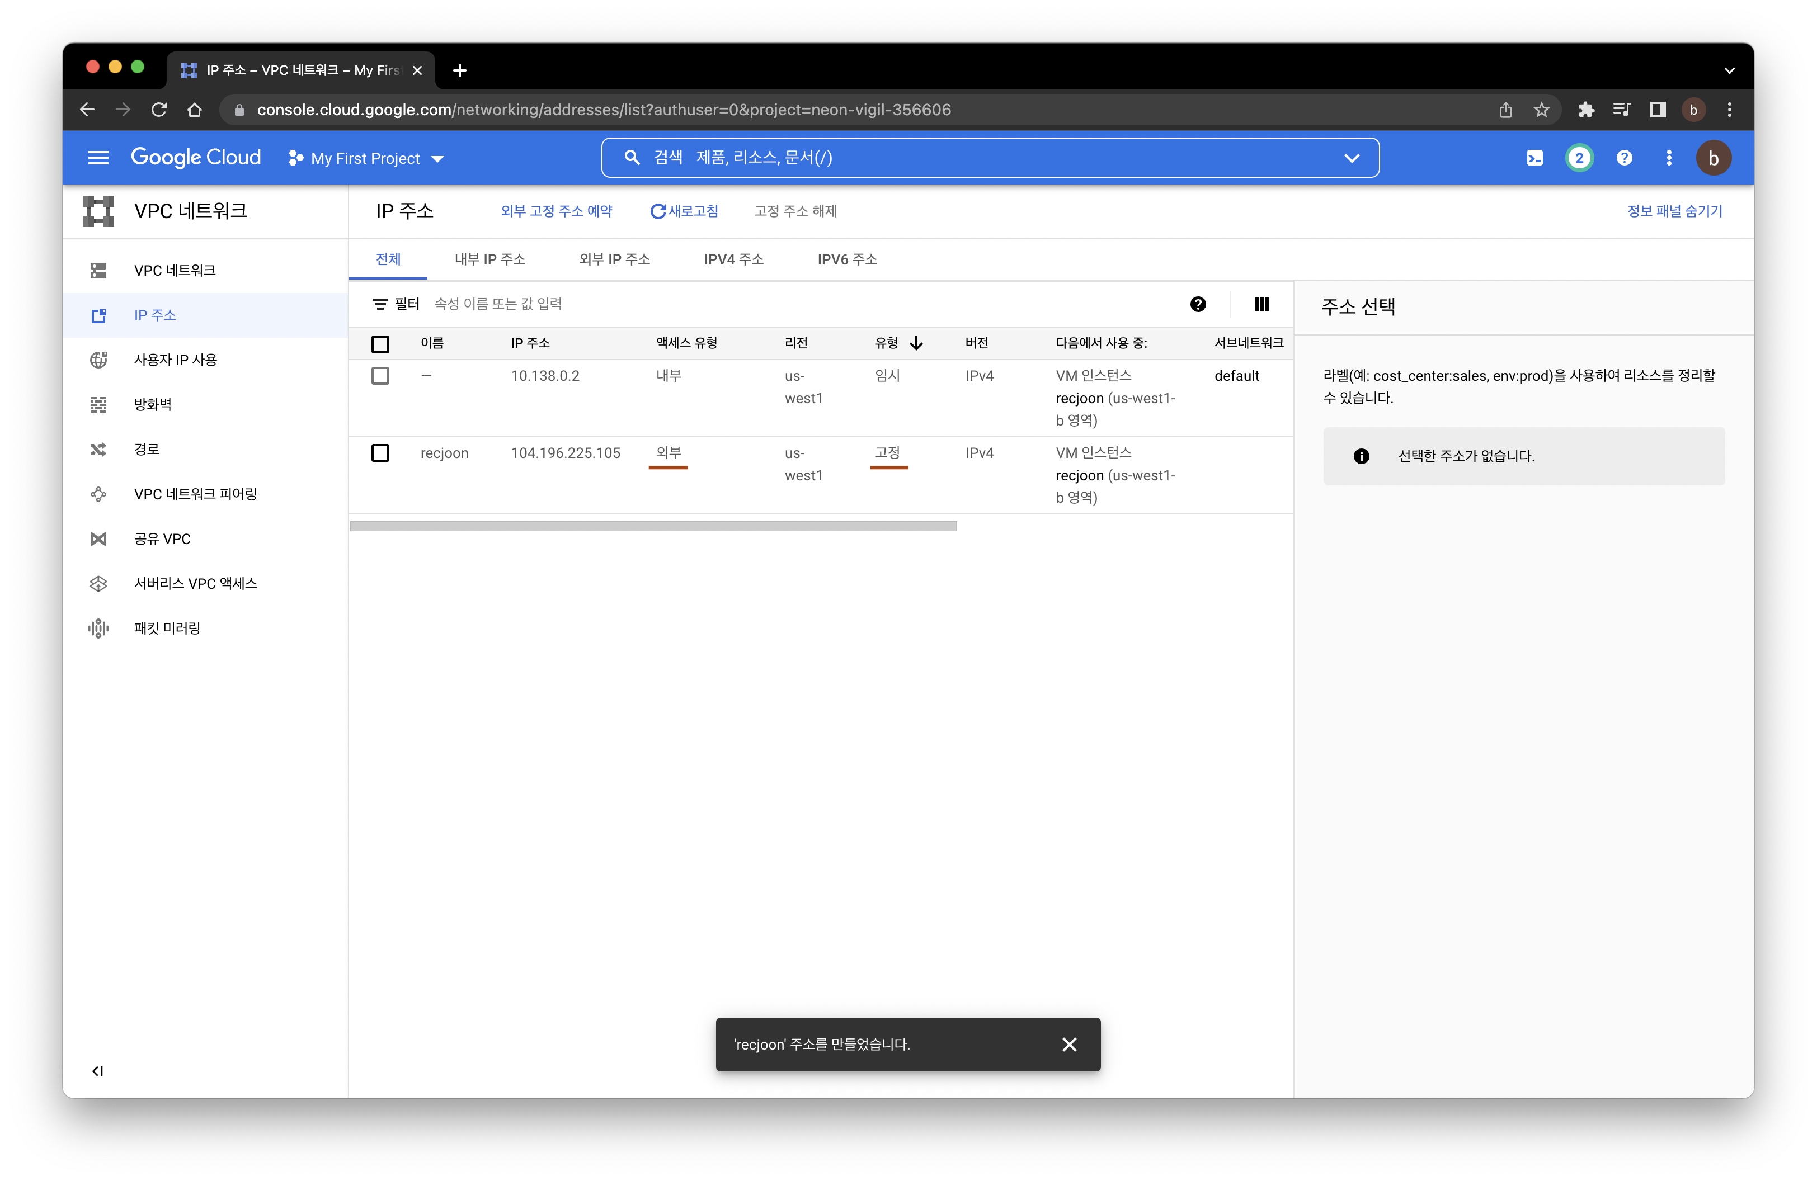Viewport: 1817px width, 1181px height.
Task: Open the Google Cloud hamburger navigation menu
Action: pos(98,158)
